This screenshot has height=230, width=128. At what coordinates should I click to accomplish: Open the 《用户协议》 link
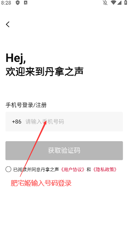pyautogui.click(x=73, y=169)
